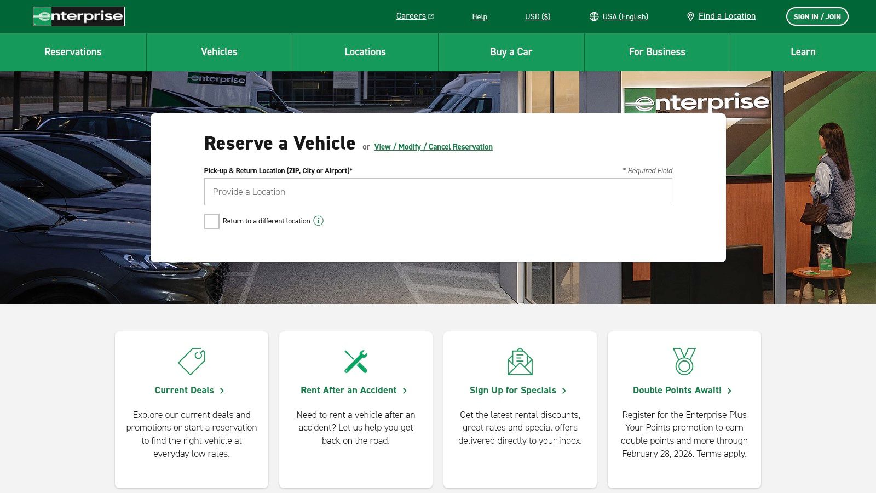
Task: Open the Buy a Car menu
Action: pyautogui.click(x=511, y=52)
